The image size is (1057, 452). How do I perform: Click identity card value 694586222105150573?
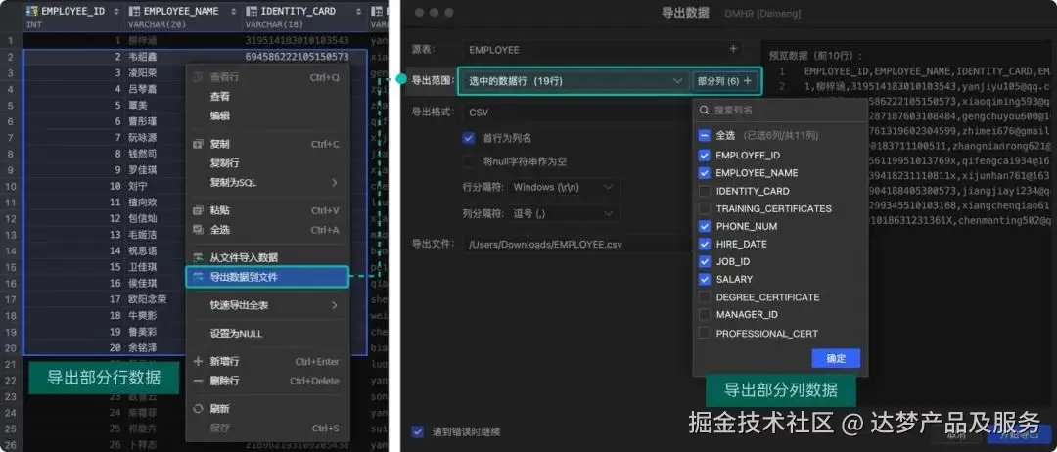click(297, 57)
